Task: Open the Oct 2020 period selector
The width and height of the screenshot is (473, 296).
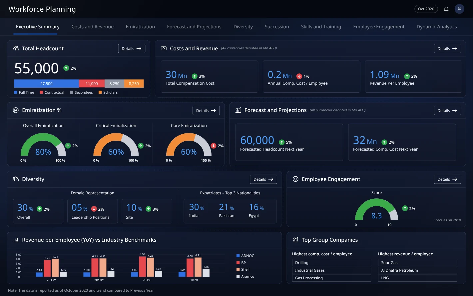Action: coord(426,9)
